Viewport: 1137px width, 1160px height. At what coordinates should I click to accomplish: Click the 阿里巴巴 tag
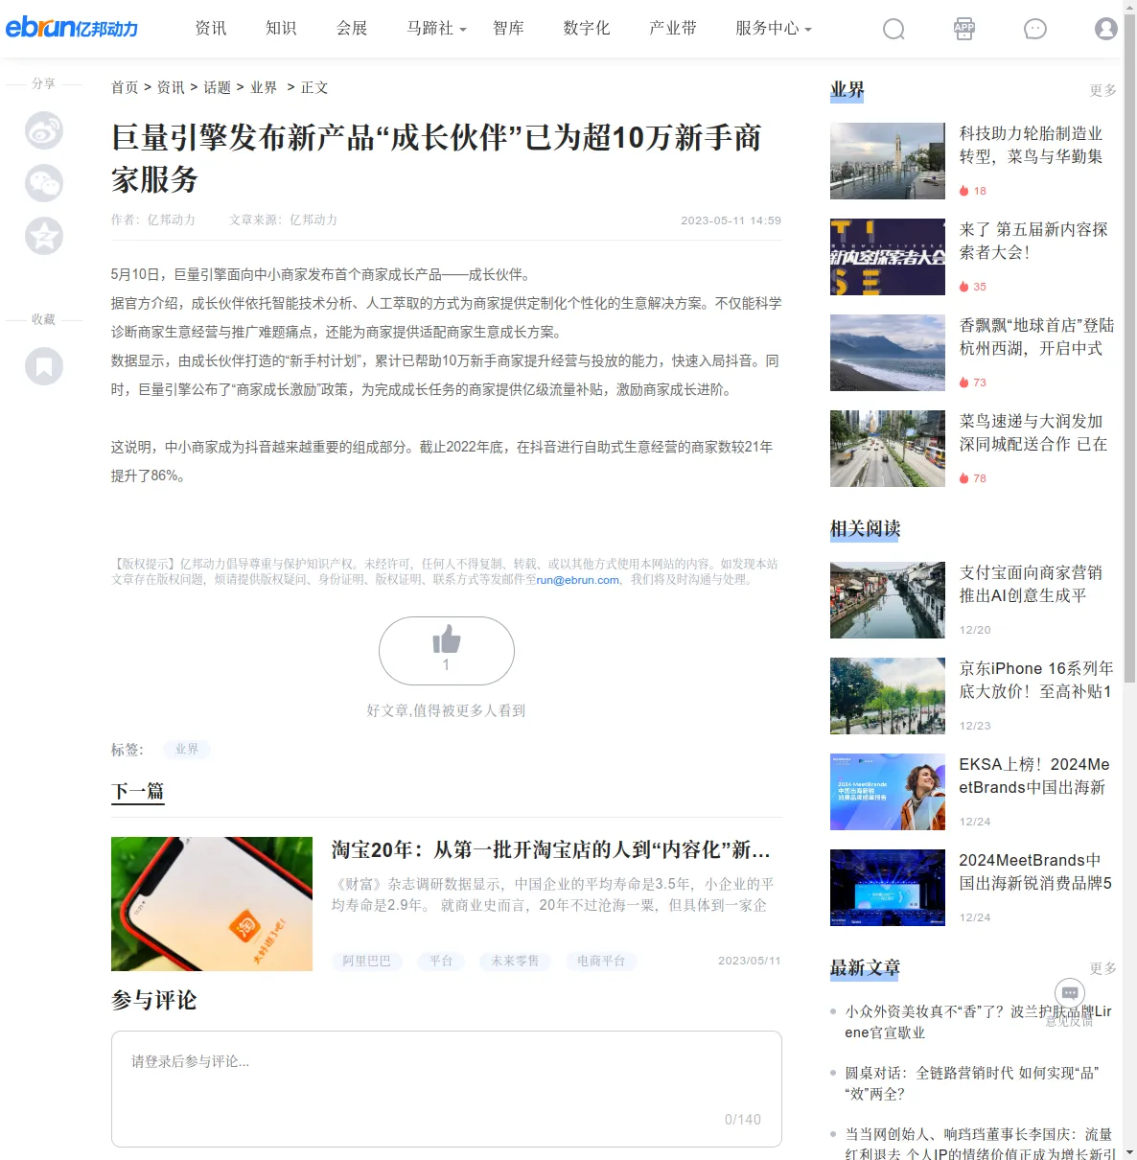pyautogui.click(x=367, y=961)
